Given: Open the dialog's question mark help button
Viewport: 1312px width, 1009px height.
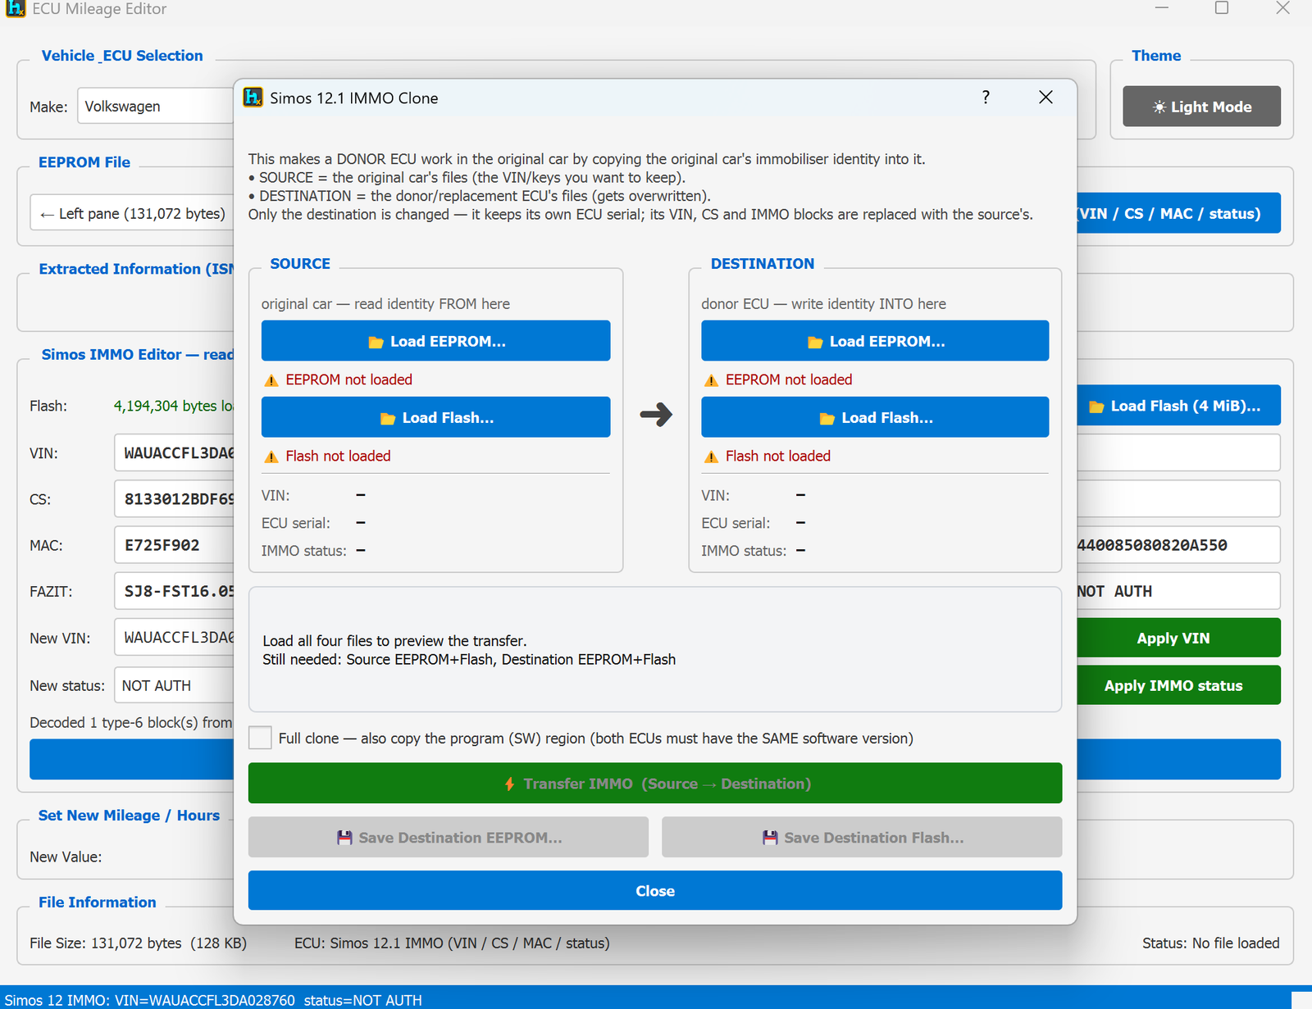Looking at the screenshot, I should 986,98.
